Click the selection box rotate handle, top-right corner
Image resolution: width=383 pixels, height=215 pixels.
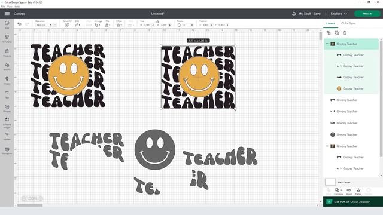pos(235,46)
